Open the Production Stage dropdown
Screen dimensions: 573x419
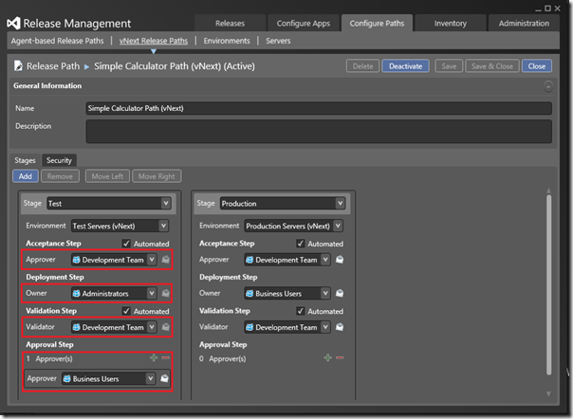[340, 203]
